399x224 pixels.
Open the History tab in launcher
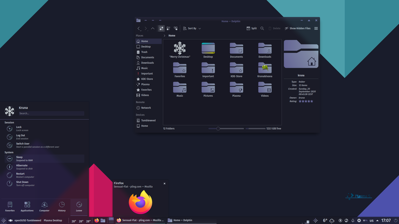pos(62,206)
